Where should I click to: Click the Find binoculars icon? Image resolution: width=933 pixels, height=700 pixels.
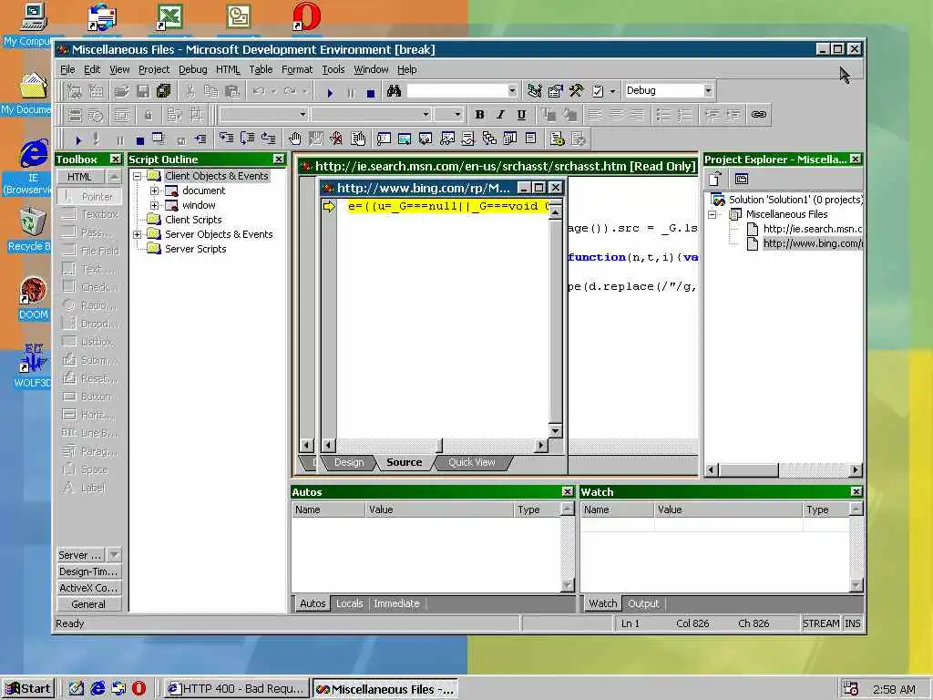pyautogui.click(x=394, y=91)
